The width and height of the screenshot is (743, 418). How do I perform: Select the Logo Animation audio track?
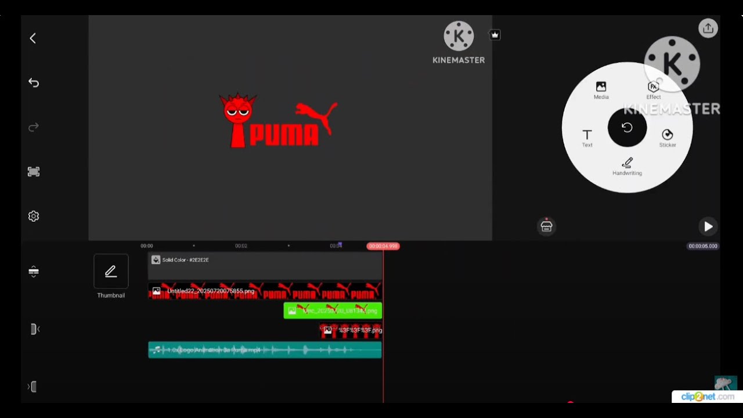[x=265, y=350]
